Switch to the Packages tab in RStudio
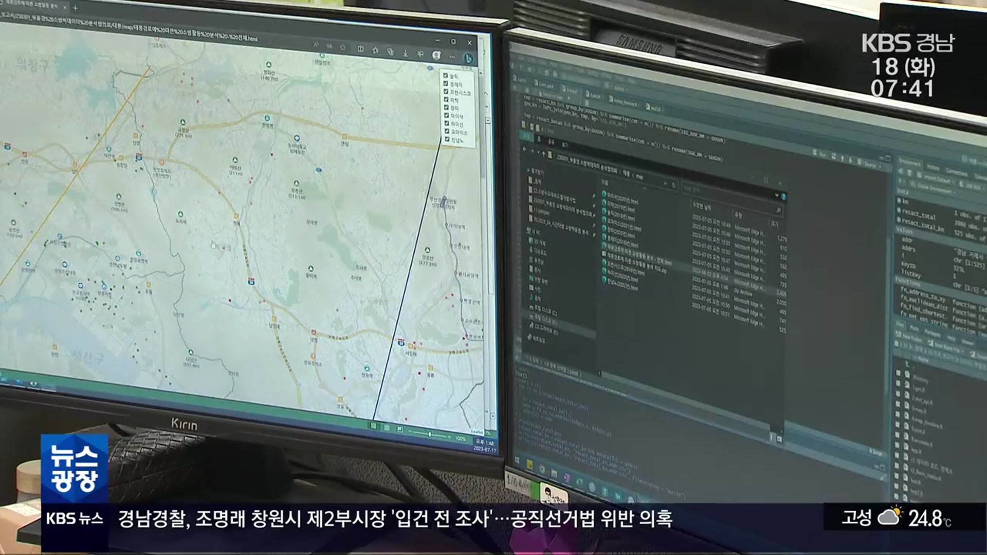This screenshot has width=987, height=555. pyautogui.click(x=933, y=332)
